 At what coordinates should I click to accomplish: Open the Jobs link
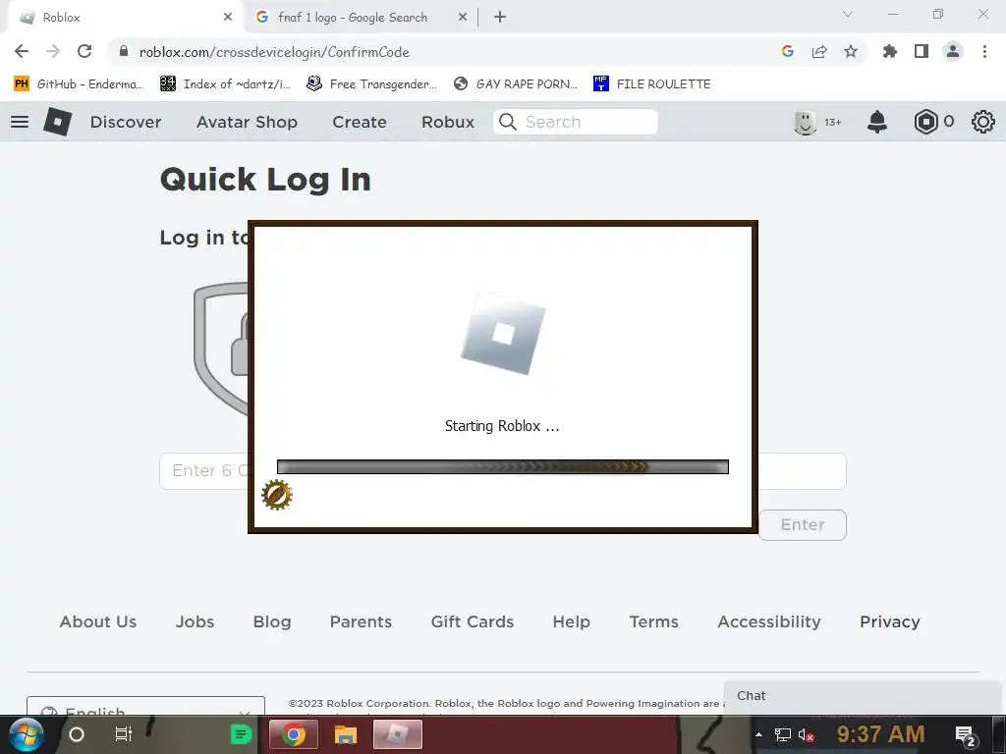coord(196,621)
